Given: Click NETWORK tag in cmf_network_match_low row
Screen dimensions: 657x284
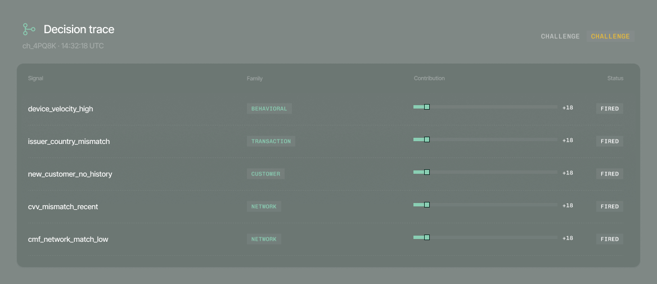Looking at the screenshot, I should (264, 239).
